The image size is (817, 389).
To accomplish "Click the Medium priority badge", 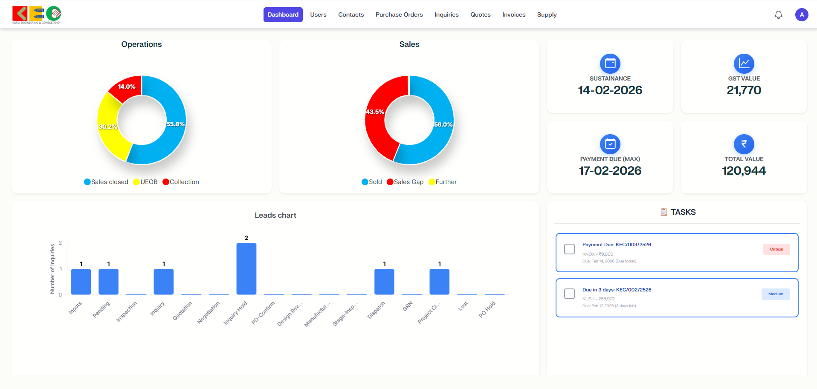I will click(x=775, y=294).
